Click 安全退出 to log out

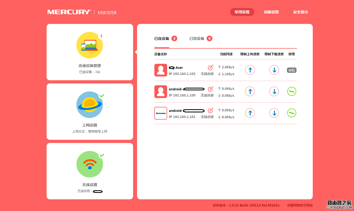301,12
